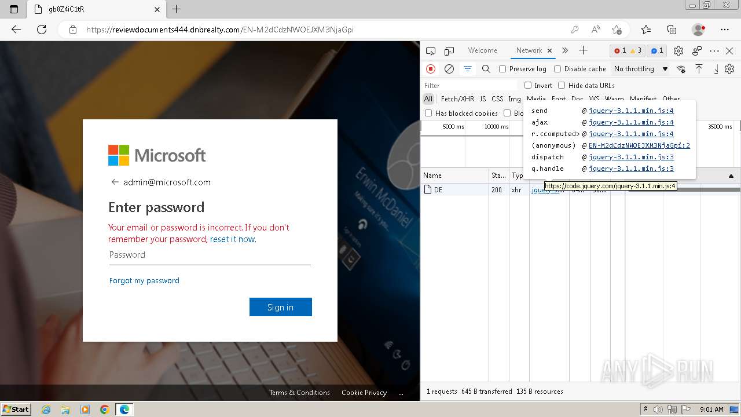Viewport: 741px width, 417px height.
Task: Click browser back arrow
Action: [x=16, y=30]
